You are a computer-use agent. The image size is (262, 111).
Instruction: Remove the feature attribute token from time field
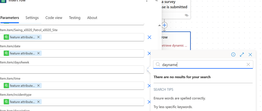(x=39, y=86)
